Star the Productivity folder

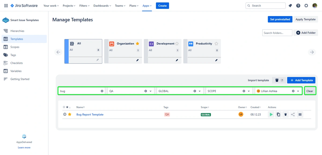(x=216, y=44)
